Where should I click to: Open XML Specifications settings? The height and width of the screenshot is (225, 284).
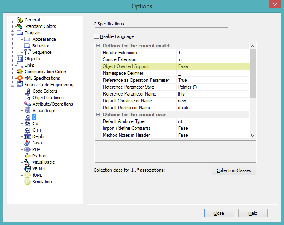pyautogui.click(x=42, y=78)
